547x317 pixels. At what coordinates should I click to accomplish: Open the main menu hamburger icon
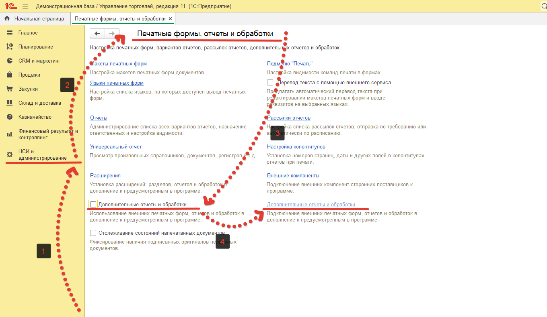pyautogui.click(x=25, y=6)
